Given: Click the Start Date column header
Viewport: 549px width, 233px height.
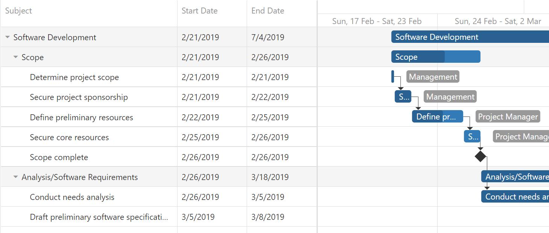Looking at the screenshot, I should pos(199,11).
